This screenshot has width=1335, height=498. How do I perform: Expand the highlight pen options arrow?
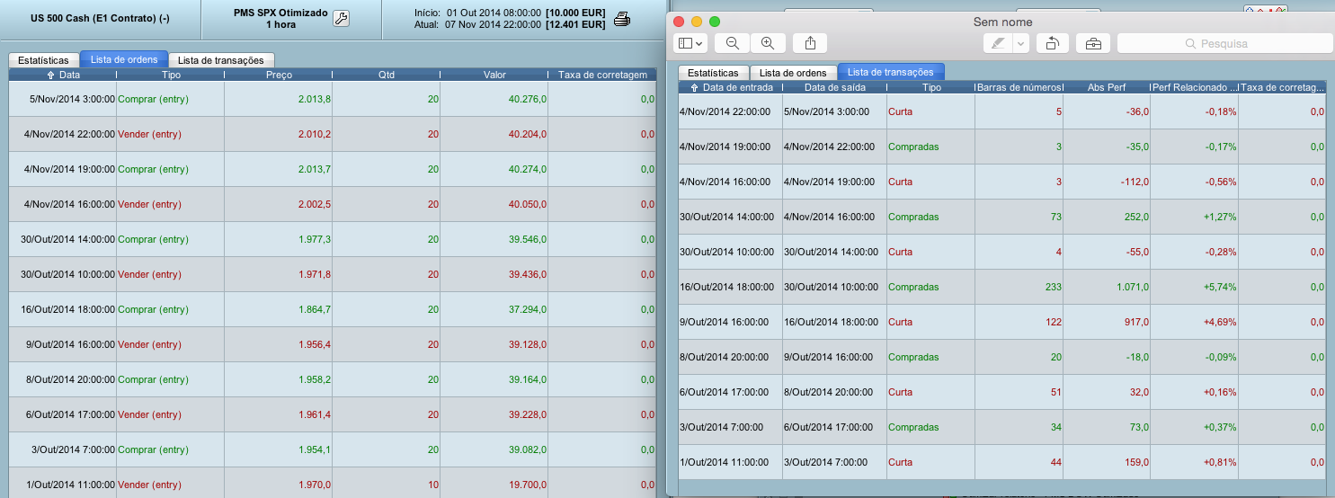coord(1020,43)
